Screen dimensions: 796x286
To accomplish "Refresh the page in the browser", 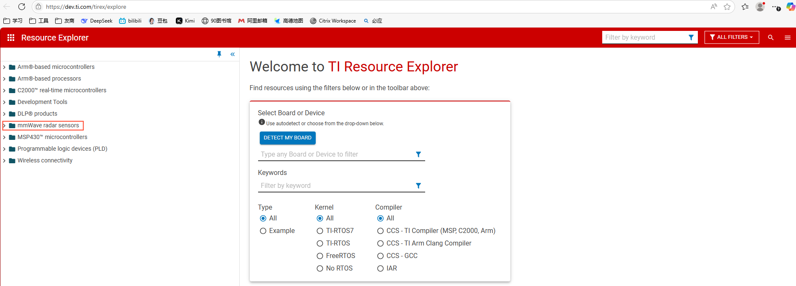I will [22, 7].
